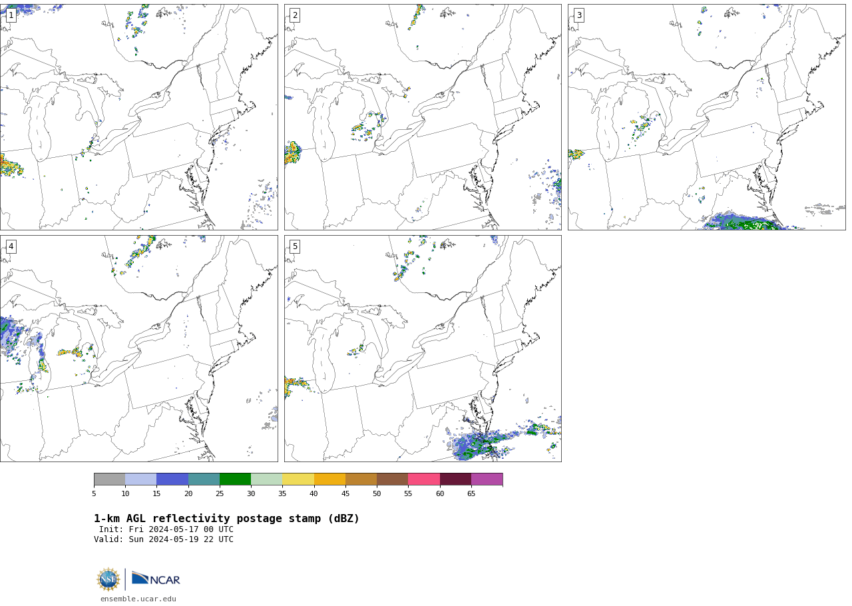Click the orange 40-45 dBZ swatch
Image resolution: width=852 pixels, height=606 pixels.
click(x=329, y=479)
